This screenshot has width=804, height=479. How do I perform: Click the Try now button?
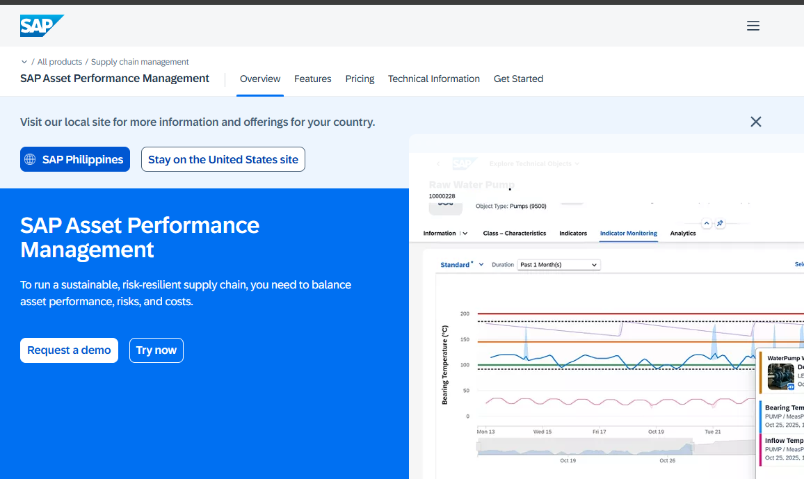click(x=156, y=350)
